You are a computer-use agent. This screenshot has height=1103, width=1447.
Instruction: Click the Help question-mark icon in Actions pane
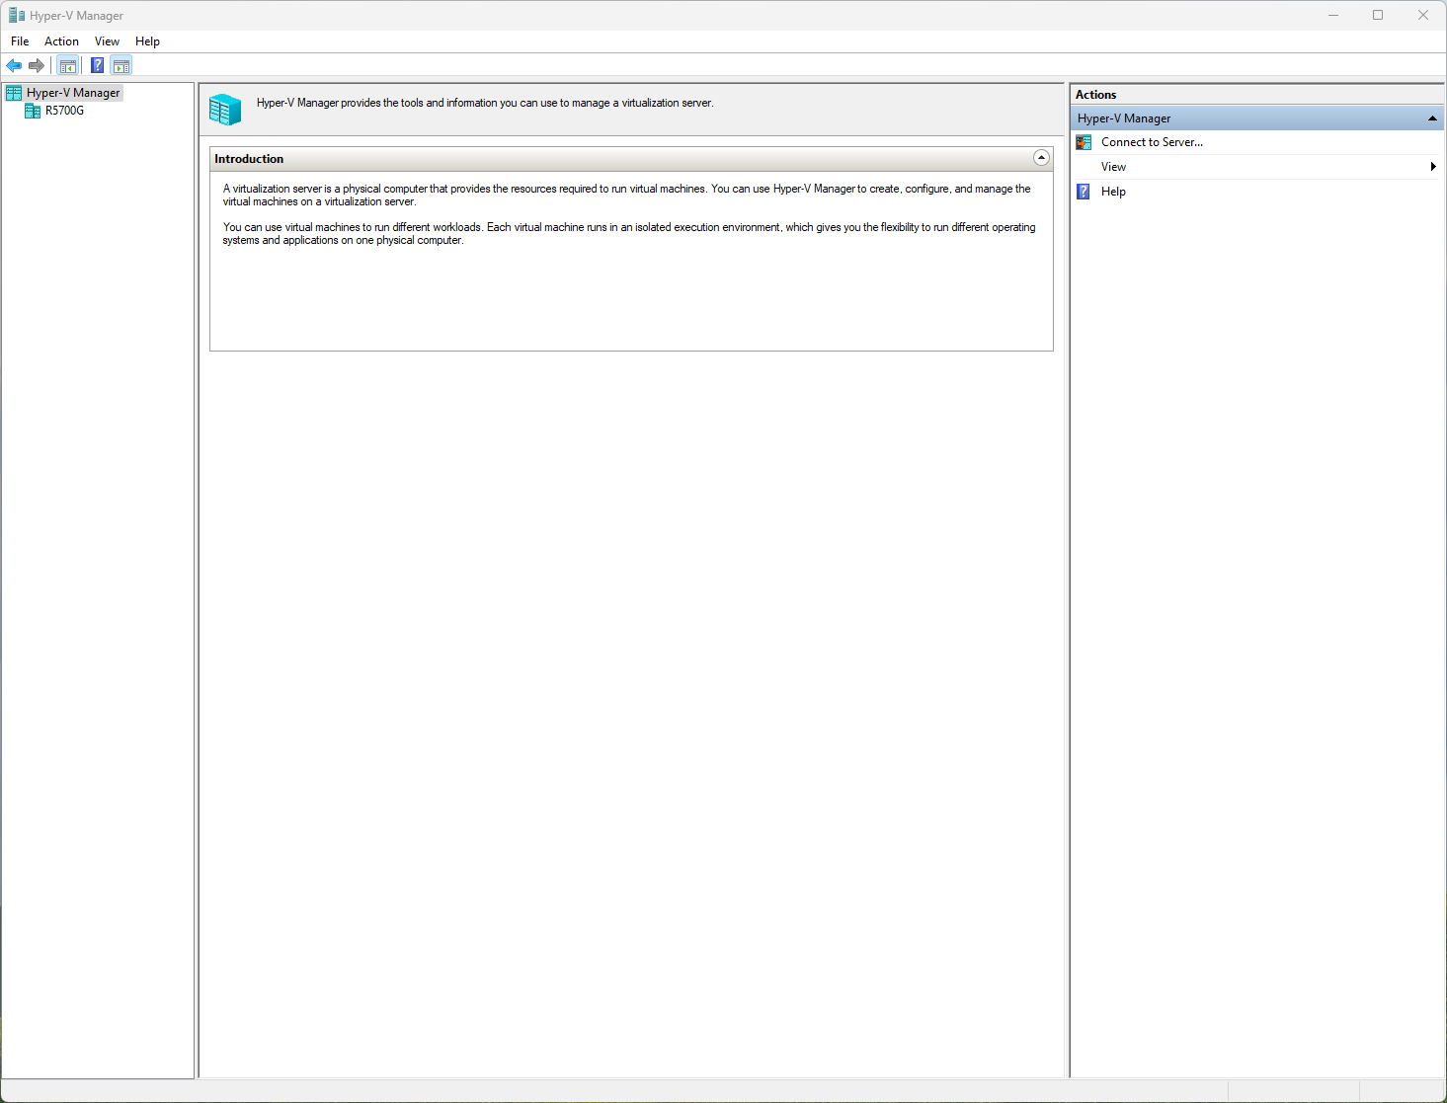(1084, 192)
